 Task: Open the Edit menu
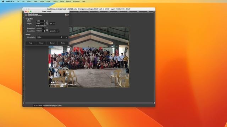point(23,1)
